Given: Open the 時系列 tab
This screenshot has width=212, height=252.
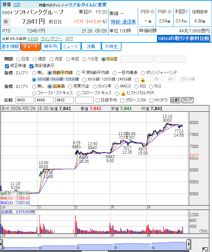Looking at the screenshot, I should (51, 47).
